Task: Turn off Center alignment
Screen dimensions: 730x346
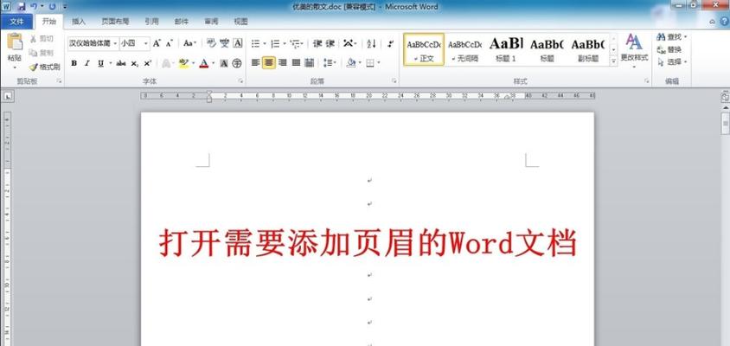Action: pyautogui.click(x=269, y=62)
